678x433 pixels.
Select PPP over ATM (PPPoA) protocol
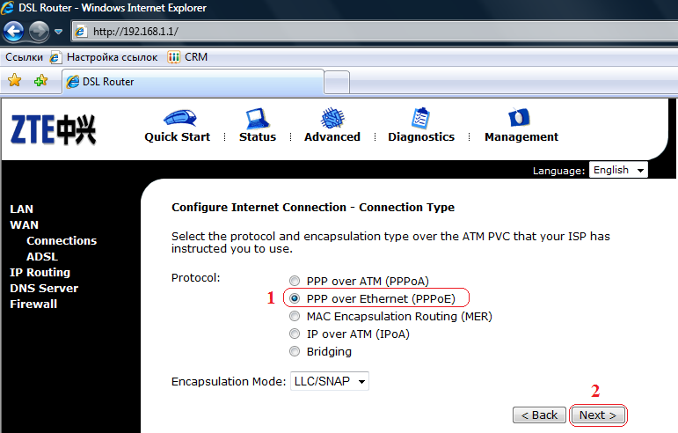295,282
